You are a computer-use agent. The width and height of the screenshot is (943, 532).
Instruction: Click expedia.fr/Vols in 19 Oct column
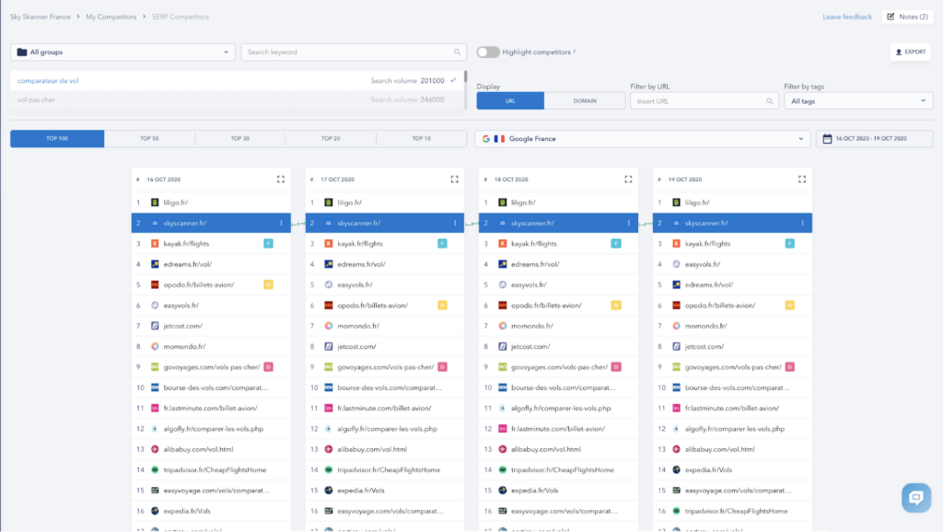[x=708, y=470]
